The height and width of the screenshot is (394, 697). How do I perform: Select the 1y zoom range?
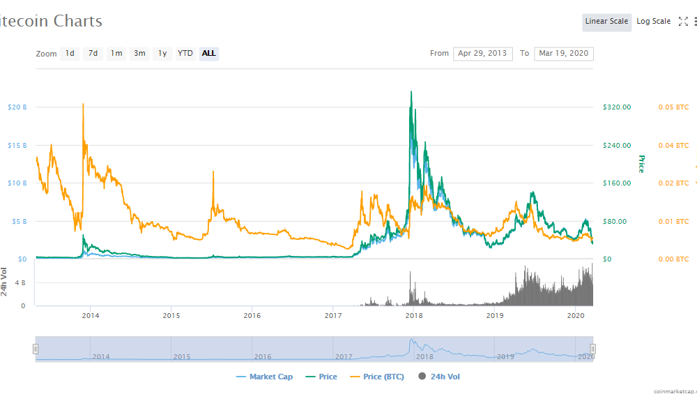pyautogui.click(x=162, y=54)
